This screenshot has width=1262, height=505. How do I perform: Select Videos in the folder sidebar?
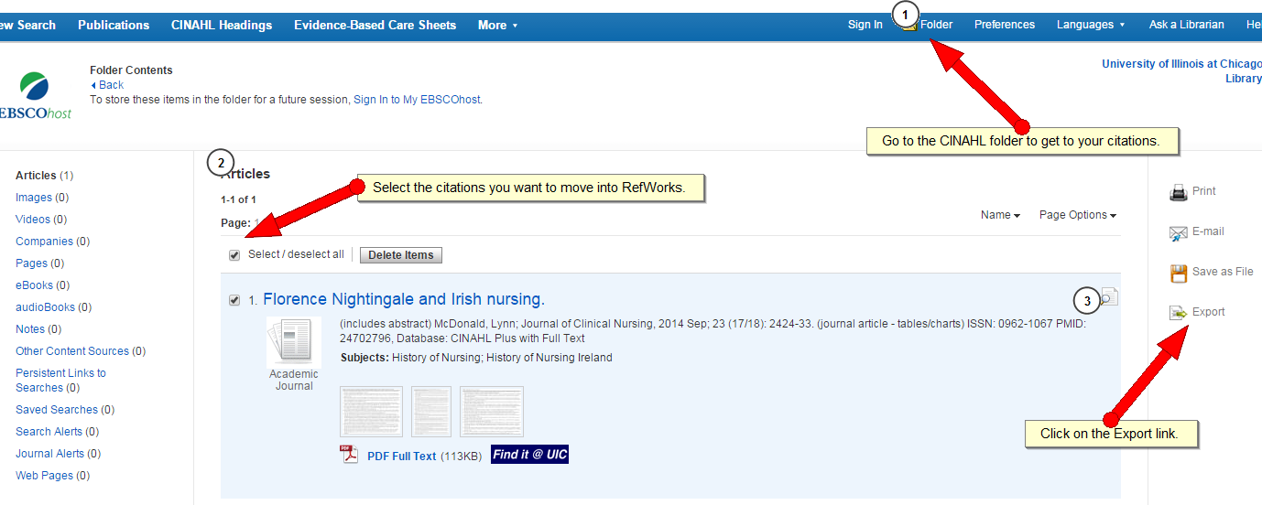pos(42,220)
